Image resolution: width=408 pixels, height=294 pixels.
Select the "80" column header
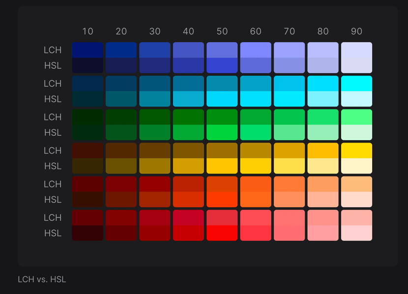point(323,31)
